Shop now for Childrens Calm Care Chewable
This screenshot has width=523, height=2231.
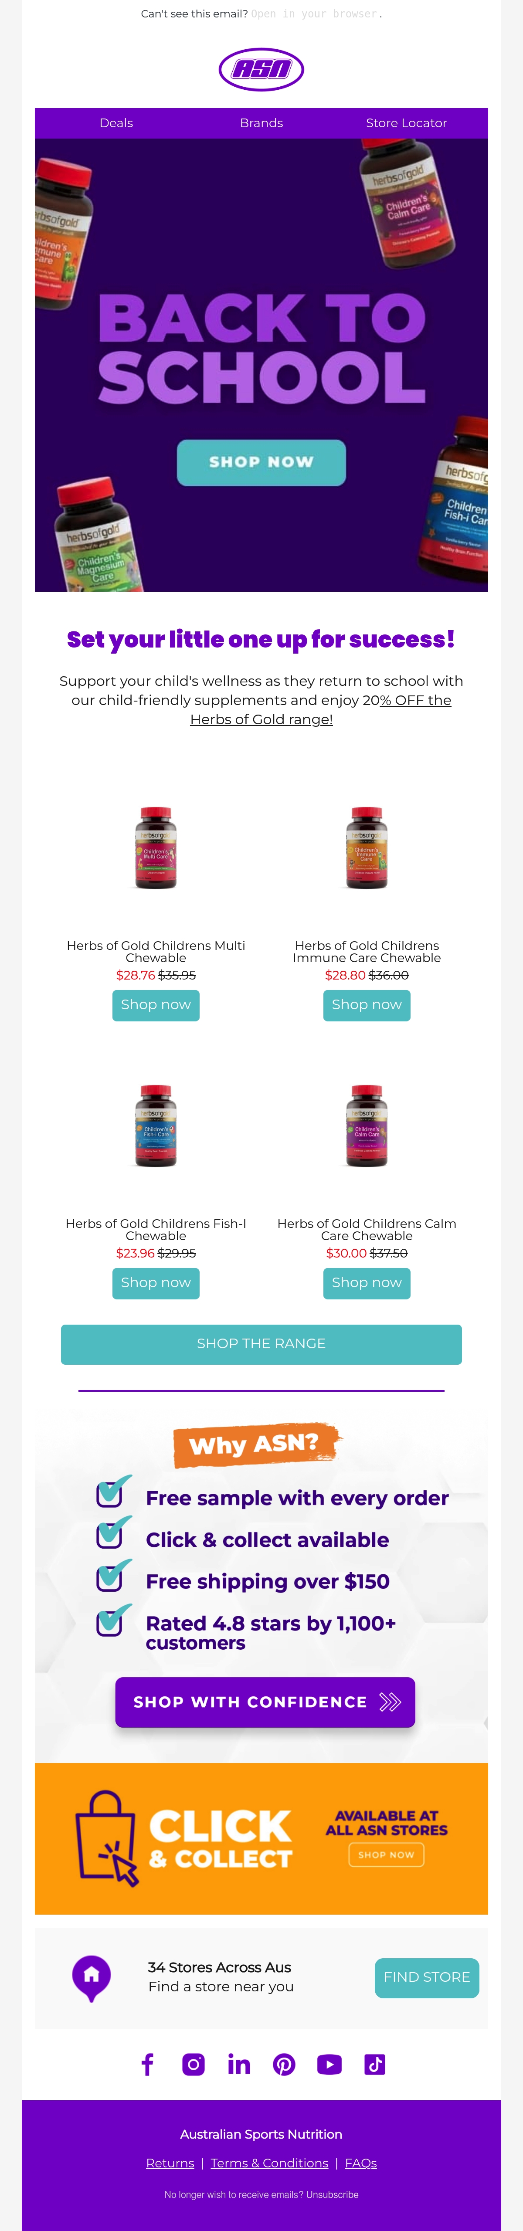click(x=366, y=1283)
